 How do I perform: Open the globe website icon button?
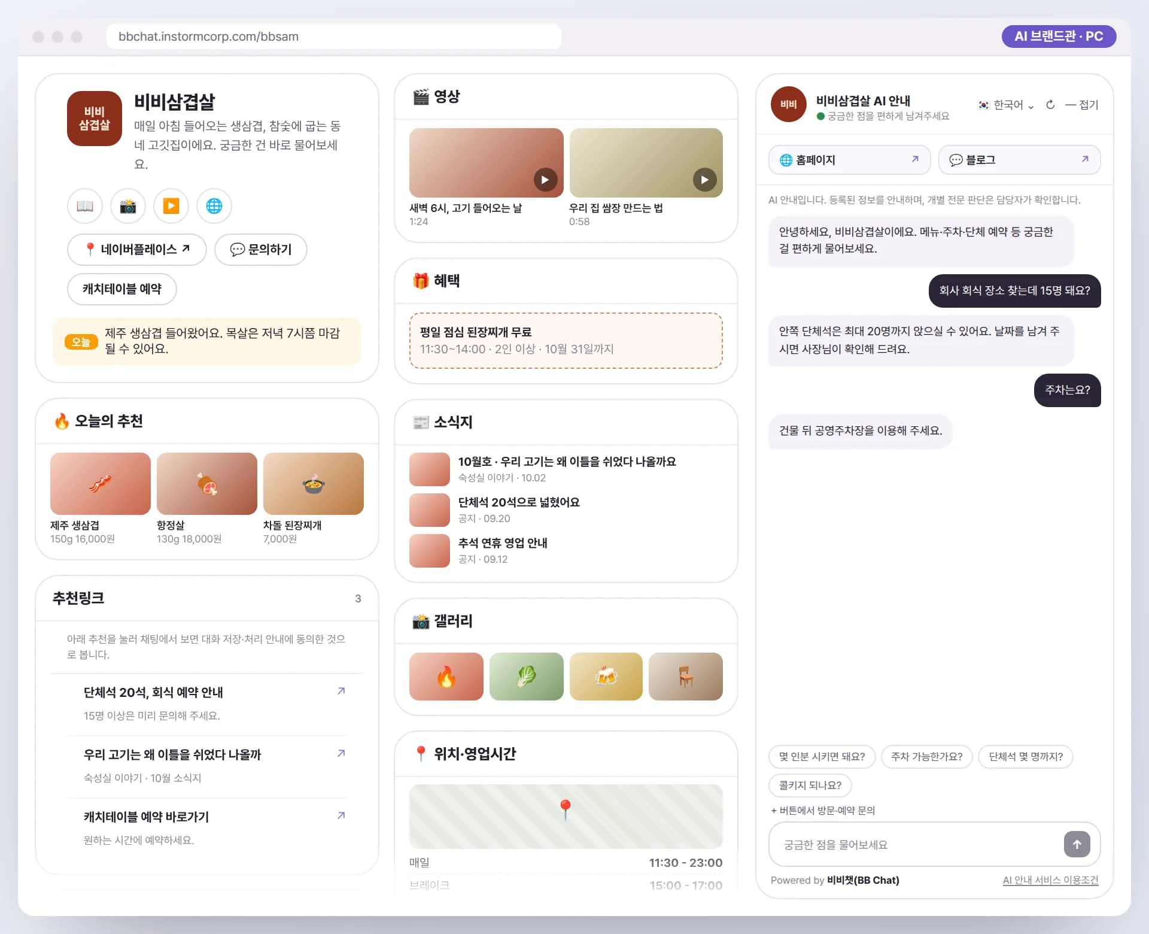pyautogui.click(x=214, y=206)
